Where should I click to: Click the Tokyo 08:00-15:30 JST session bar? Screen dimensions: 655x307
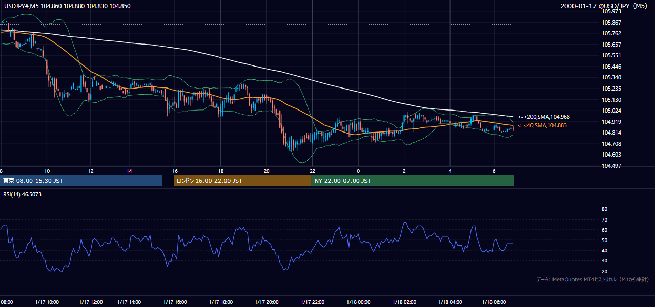81,181
